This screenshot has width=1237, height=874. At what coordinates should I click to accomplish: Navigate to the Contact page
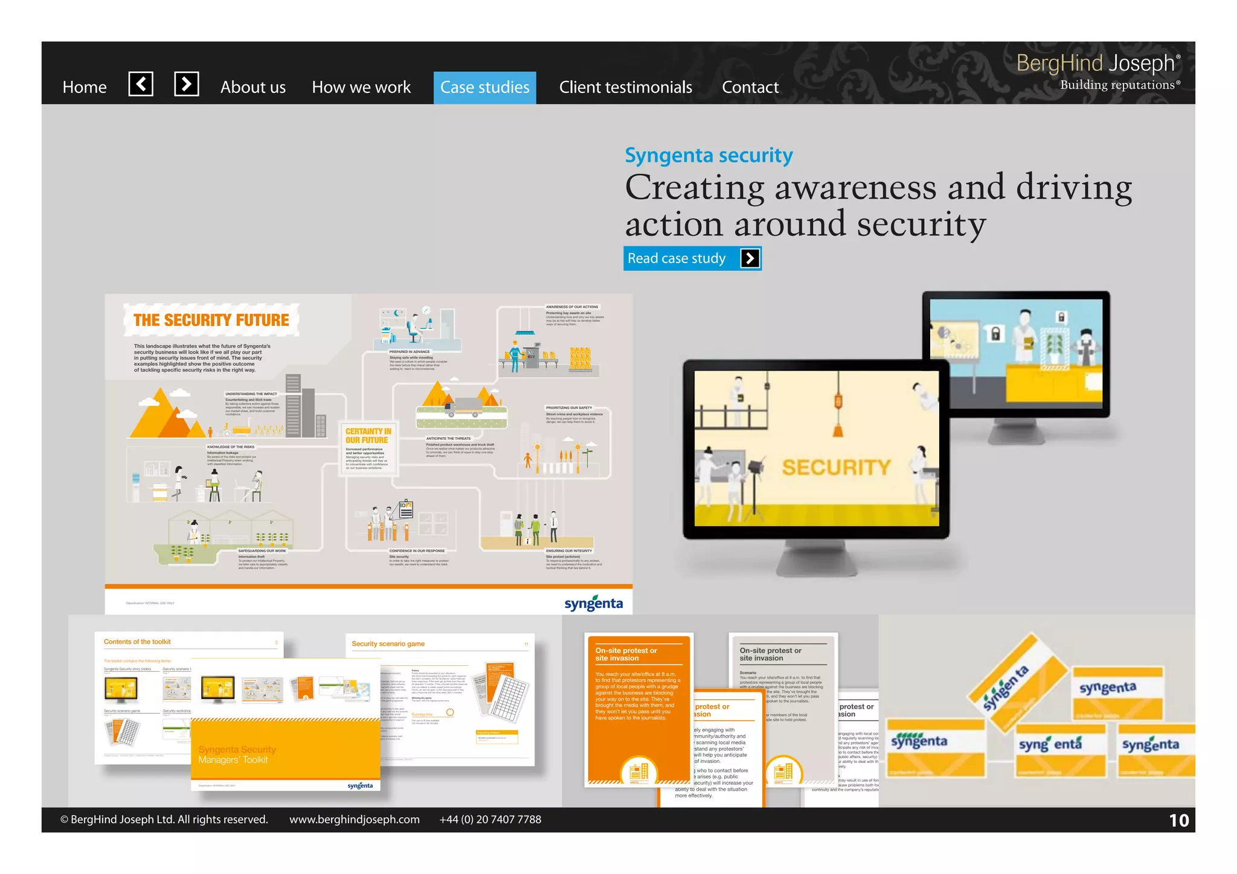pyautogui.click(x=750, y=88)
